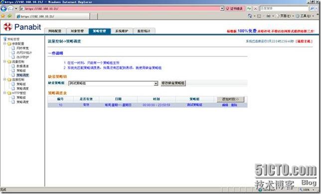Click the 00:00:00 - 23:59:59 time cell
Screen dimensions: 321x194
tap(156, 105)
